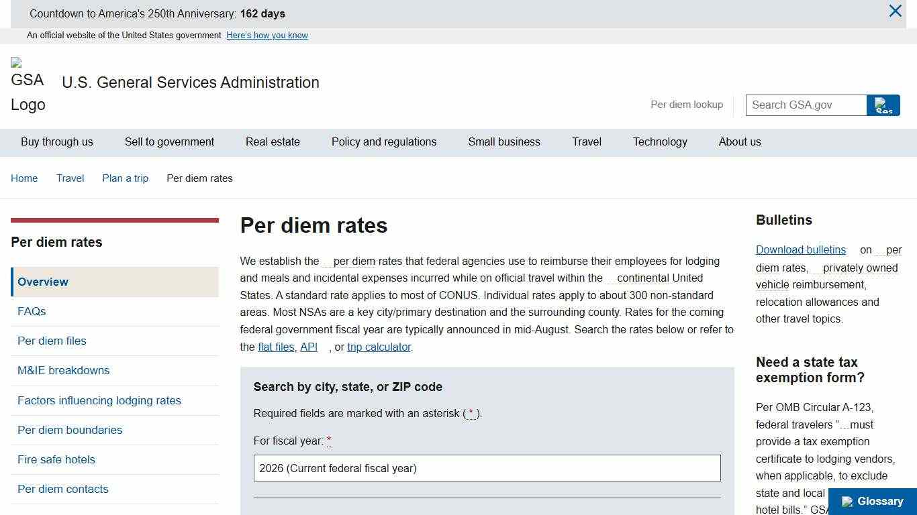Expand the Travel navigation menu
The width and height of the screenshot is (917, 515).
[586, 141]
